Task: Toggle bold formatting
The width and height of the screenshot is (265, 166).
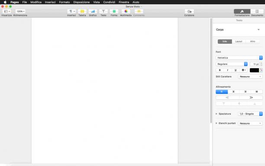Action: click(x=220, y=70)
